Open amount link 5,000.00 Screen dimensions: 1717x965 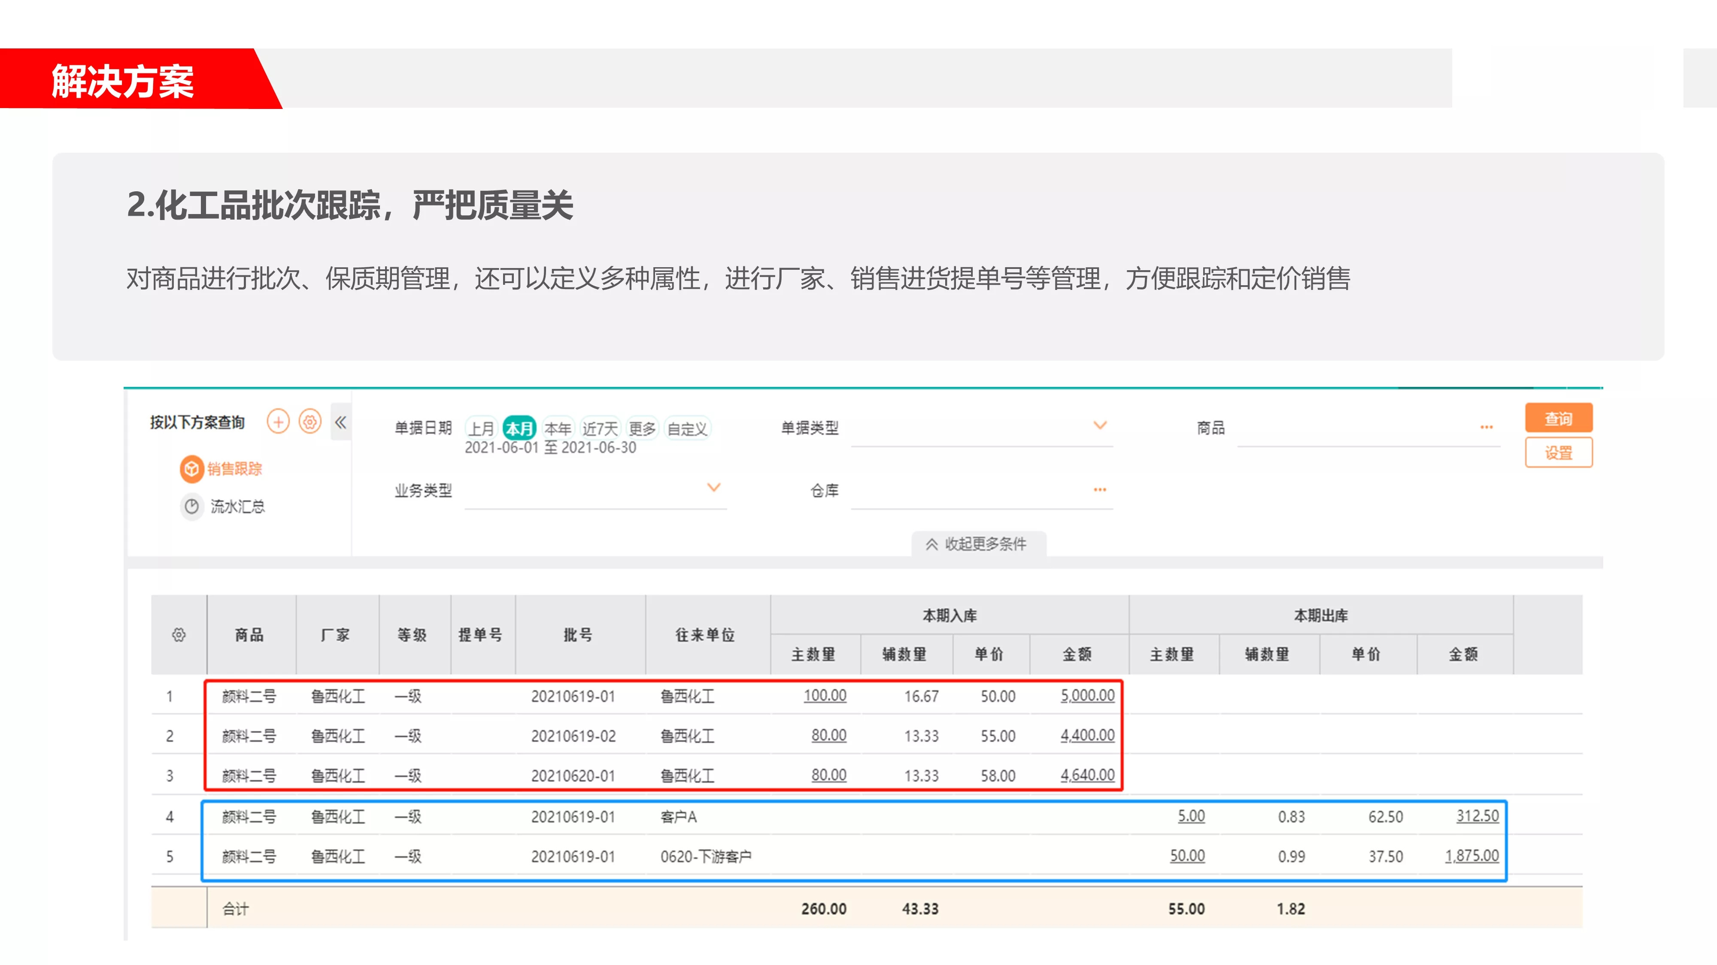tap(1087, 695)
